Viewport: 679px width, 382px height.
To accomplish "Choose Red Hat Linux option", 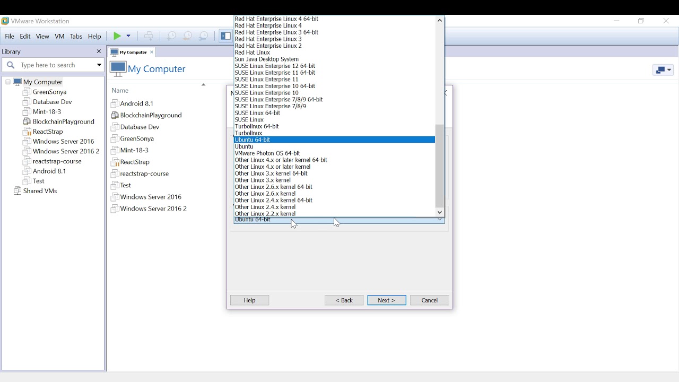I will (334, 53).
